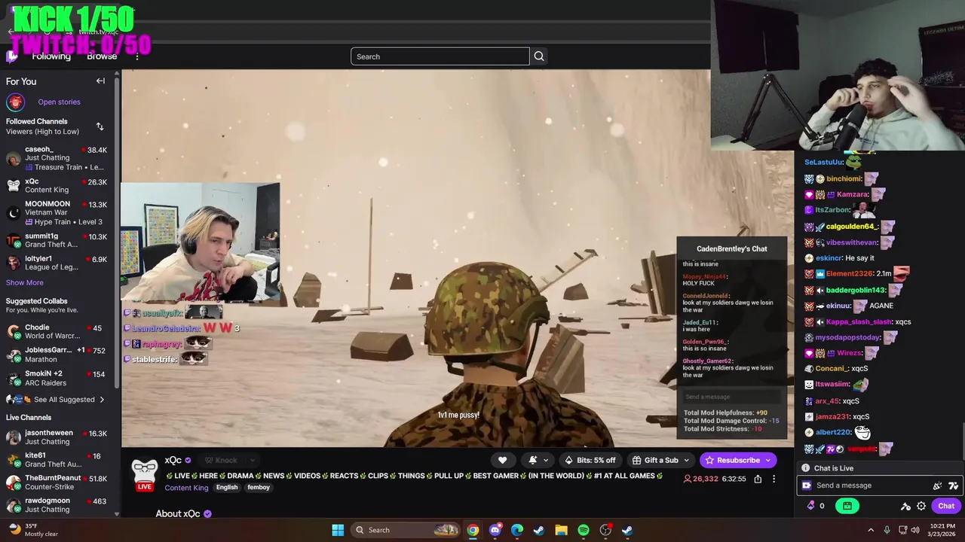965x542 pixels.
Task: Open the three-dot more menu beside Browse
Action: (x=137, y=56)
